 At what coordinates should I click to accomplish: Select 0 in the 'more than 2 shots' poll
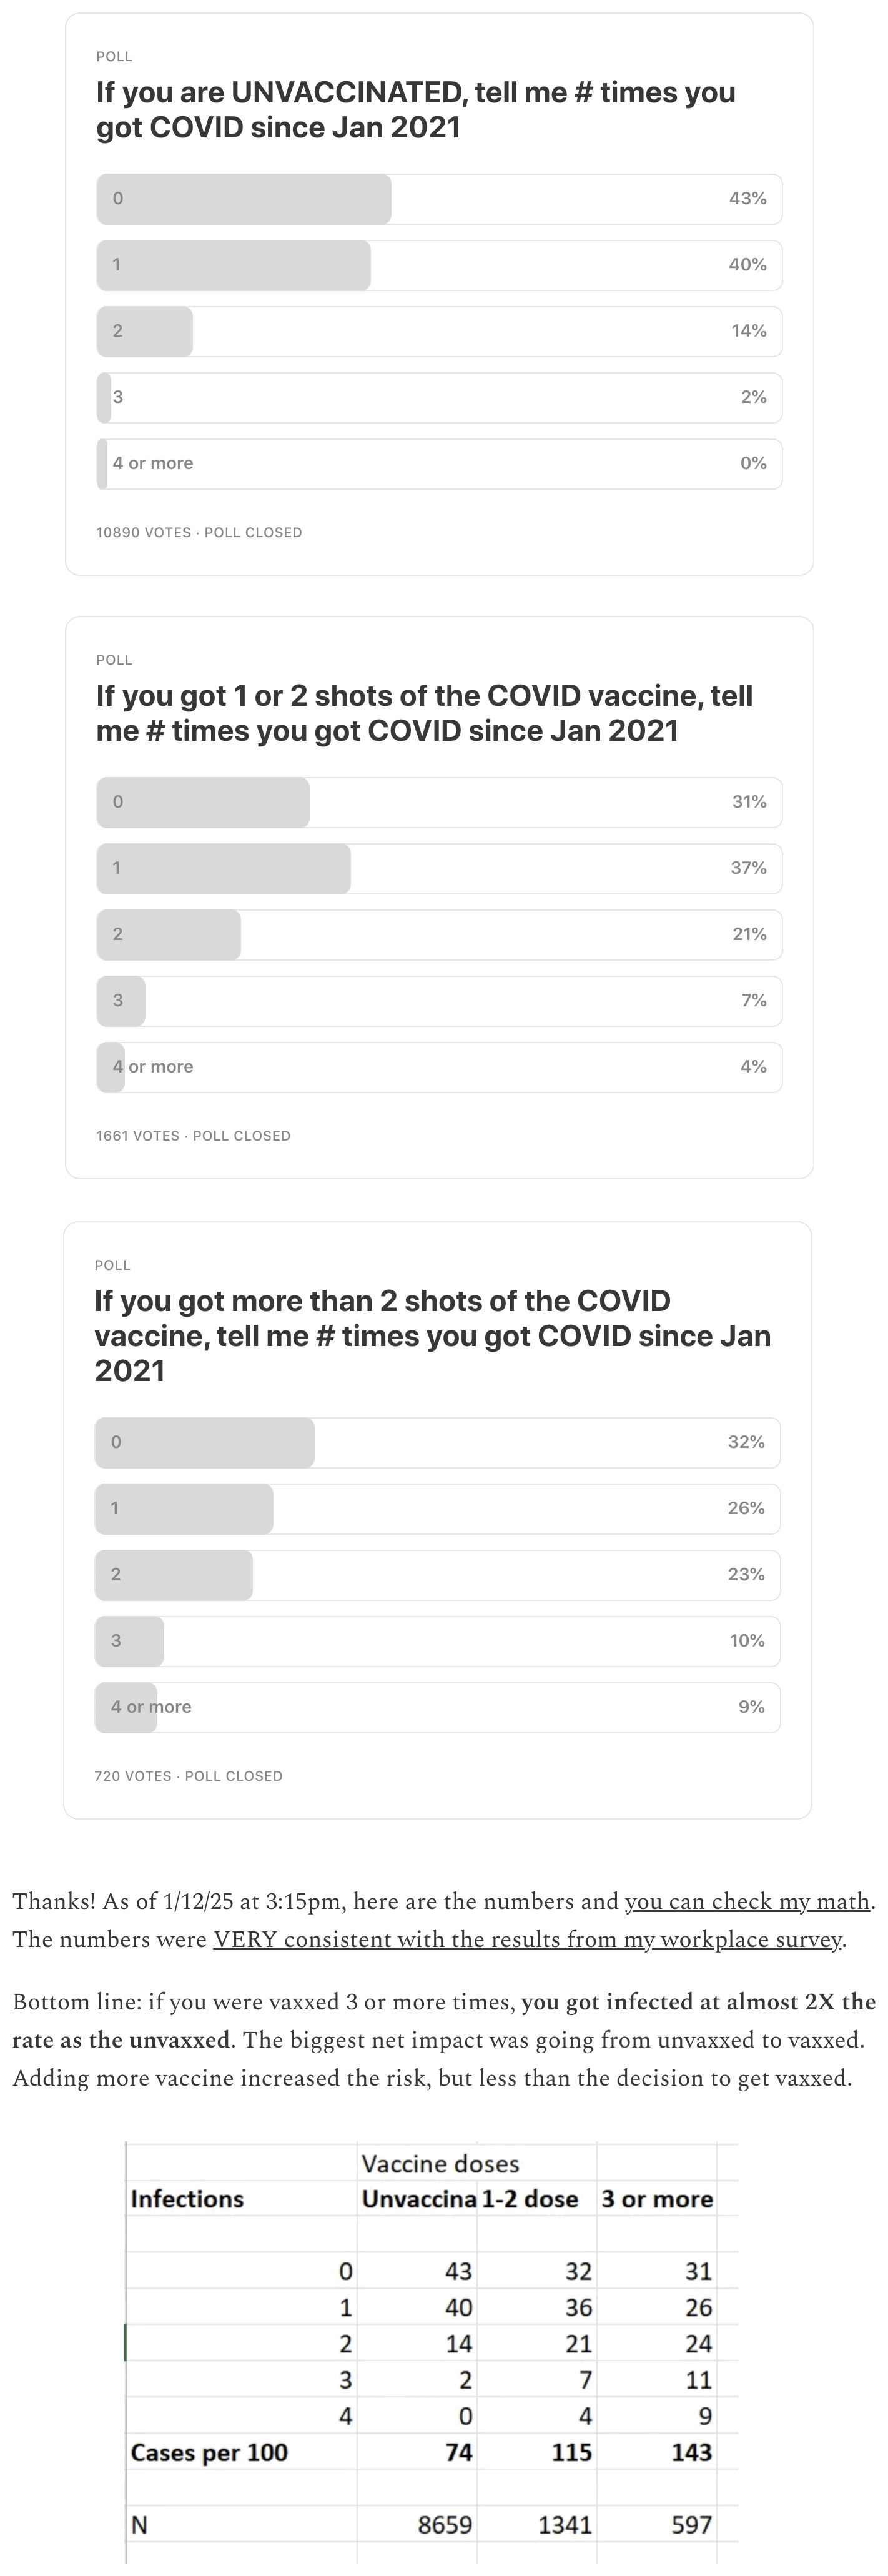click(437, 1442)
